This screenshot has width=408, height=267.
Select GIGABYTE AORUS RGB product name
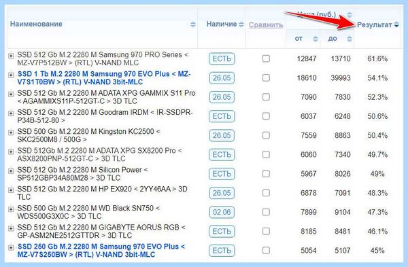click(101, 232)
